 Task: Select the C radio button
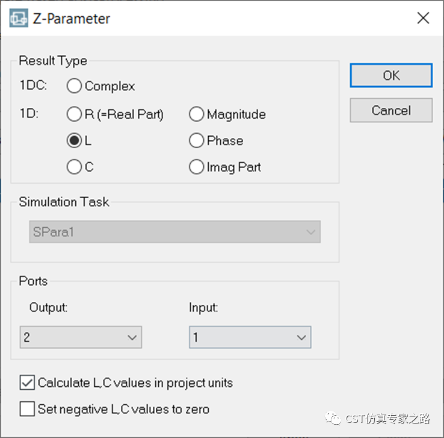[x=75, y=167]
